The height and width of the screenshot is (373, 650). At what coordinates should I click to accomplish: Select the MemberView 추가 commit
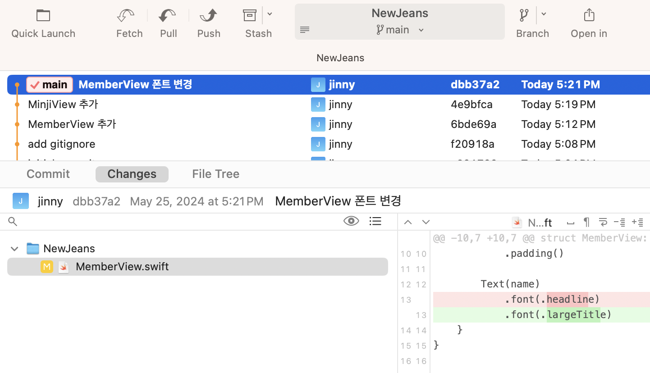(x=329, y=124)
